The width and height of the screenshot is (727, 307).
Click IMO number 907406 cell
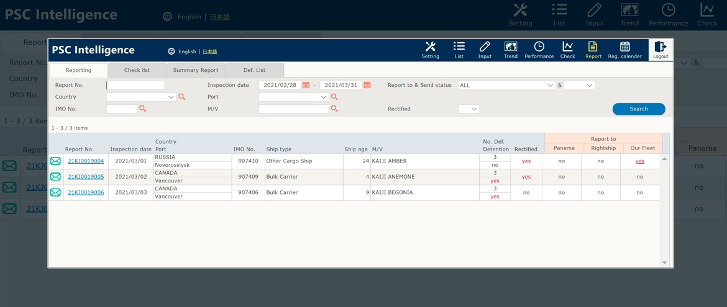point(248,193)
